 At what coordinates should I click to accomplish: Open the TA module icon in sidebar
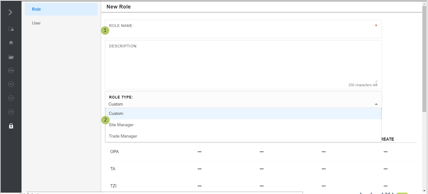(x=11, y=84)
